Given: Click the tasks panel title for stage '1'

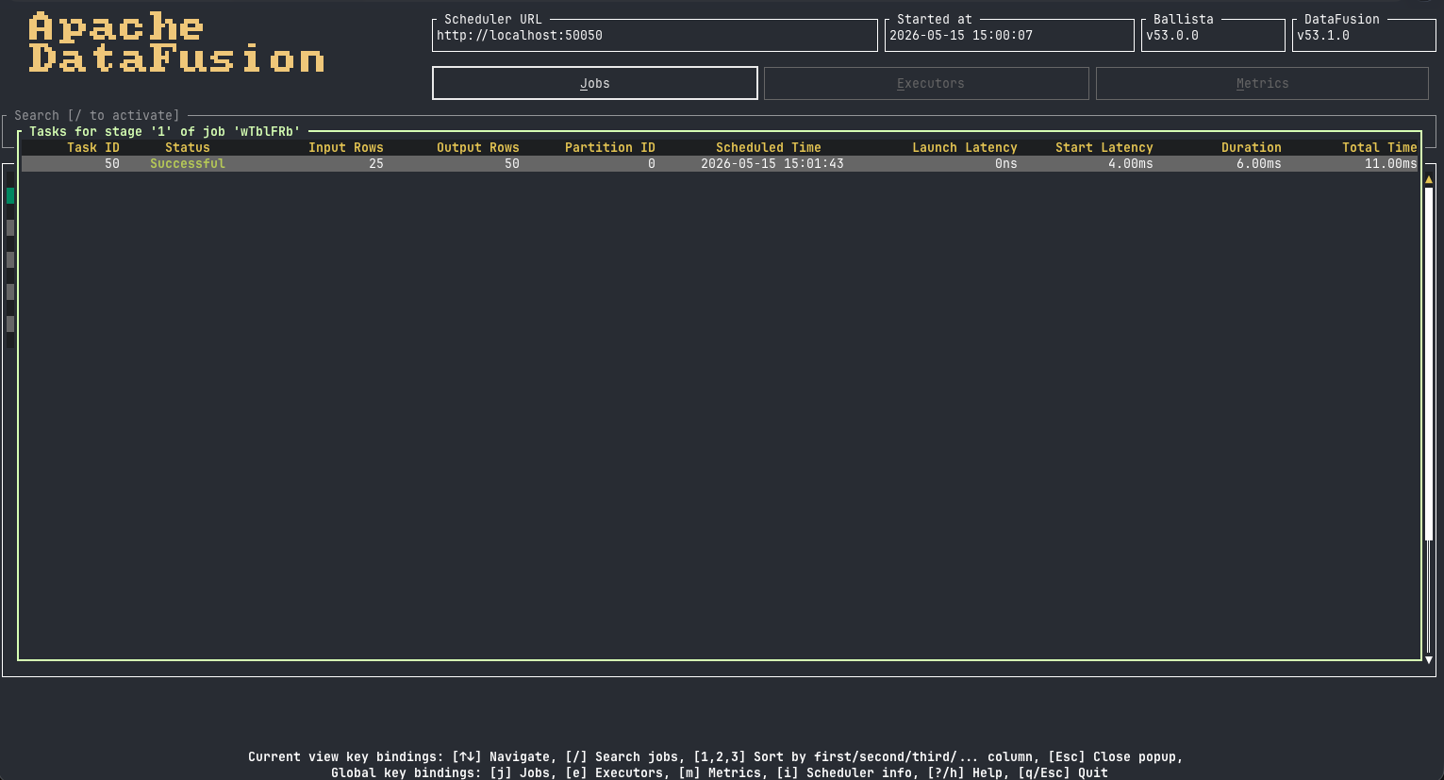Looking at the screenshot, I should click(165, 131).
